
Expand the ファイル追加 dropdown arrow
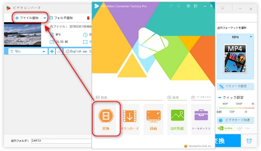coord(45,18)
